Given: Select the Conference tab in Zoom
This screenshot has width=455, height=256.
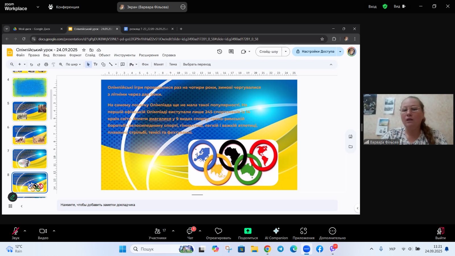Looking at the screenshot, I should tap(64, 7).
